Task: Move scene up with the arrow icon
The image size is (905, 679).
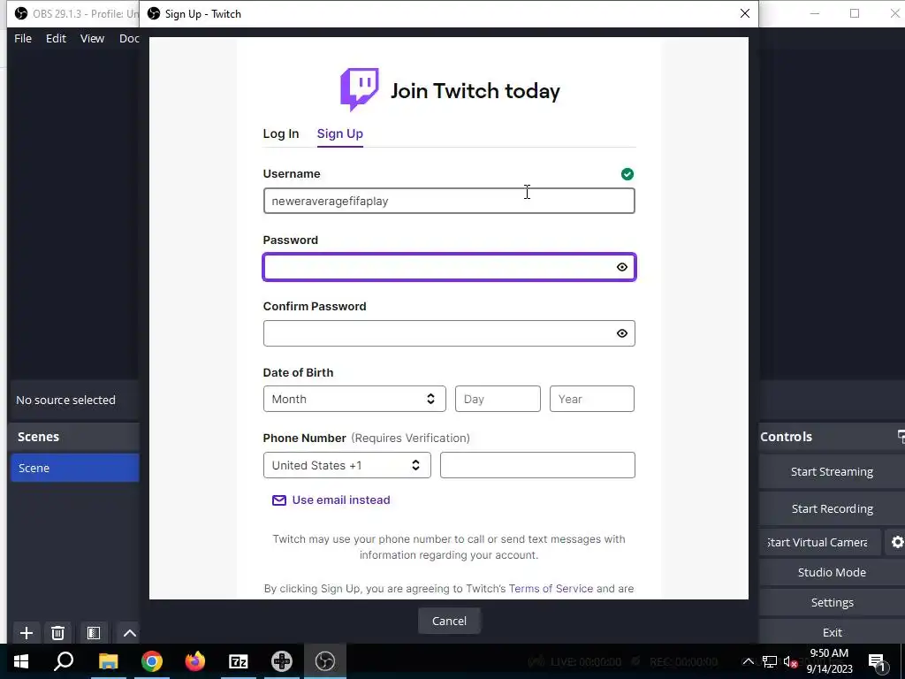Action: coord(129,633)
